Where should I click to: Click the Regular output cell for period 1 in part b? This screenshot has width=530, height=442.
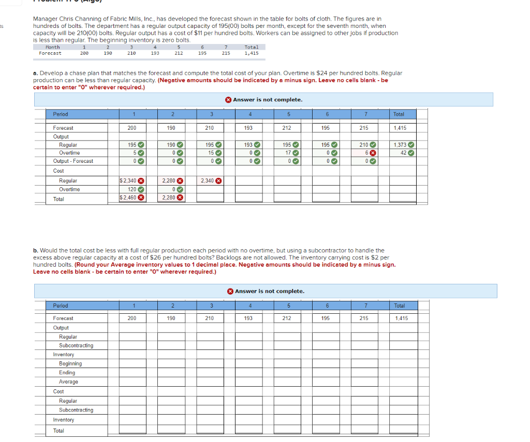(x=131, y=337)
